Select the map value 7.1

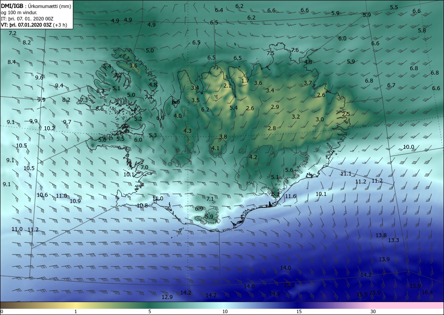click(210, 199)
